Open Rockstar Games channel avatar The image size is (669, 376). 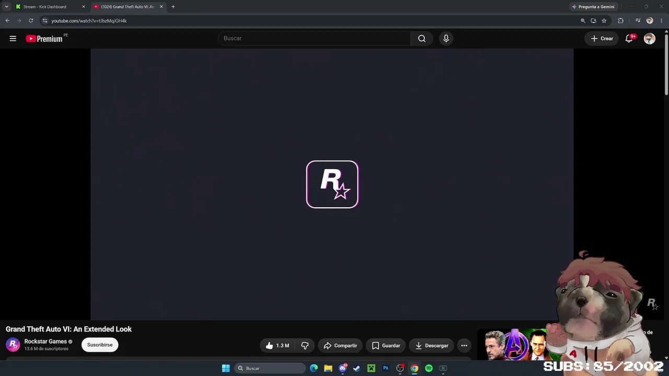[x=13, y=345]
